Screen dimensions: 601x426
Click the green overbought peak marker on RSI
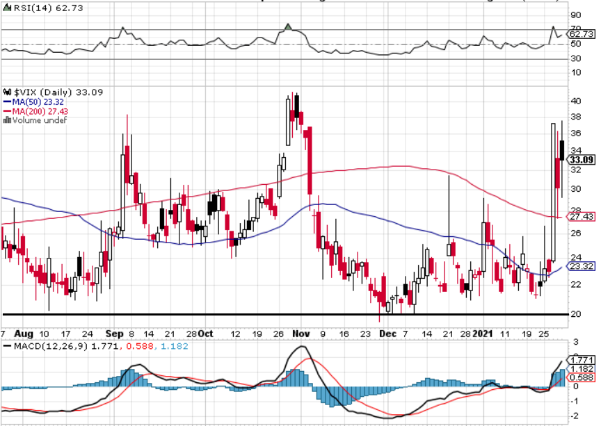point(289,27)
